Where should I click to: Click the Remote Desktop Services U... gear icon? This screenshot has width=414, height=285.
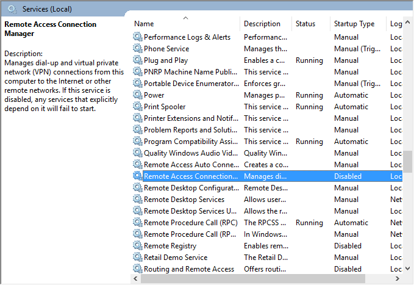(x=138, y=211)
